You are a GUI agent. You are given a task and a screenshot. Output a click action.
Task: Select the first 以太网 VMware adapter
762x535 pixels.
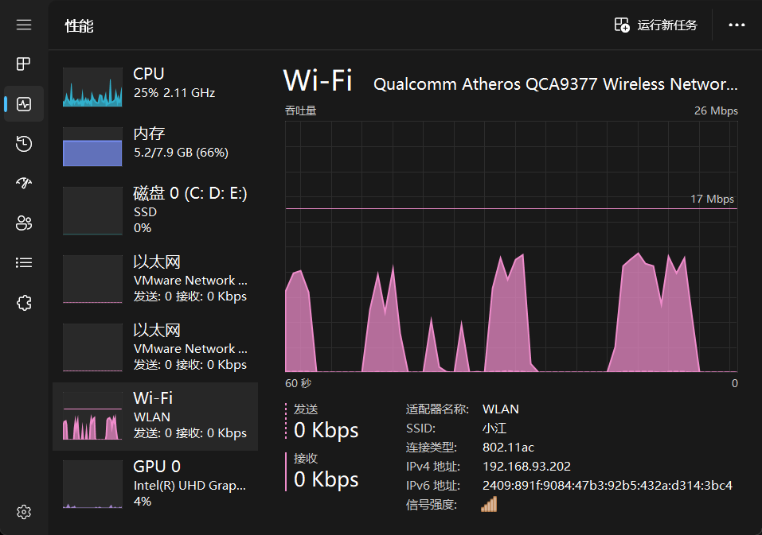pyautogui.click(x=155, y=279)
